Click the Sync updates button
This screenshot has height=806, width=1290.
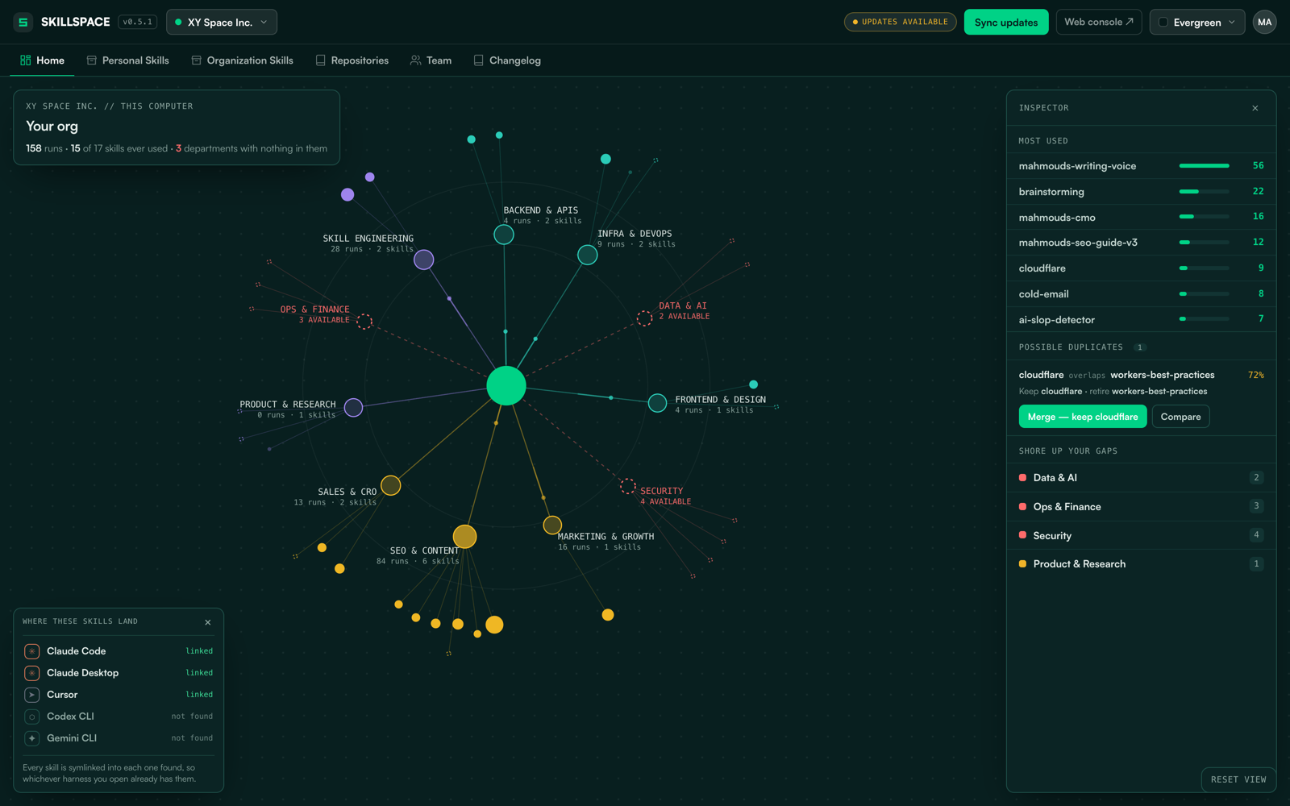[x=1006, y=23]
